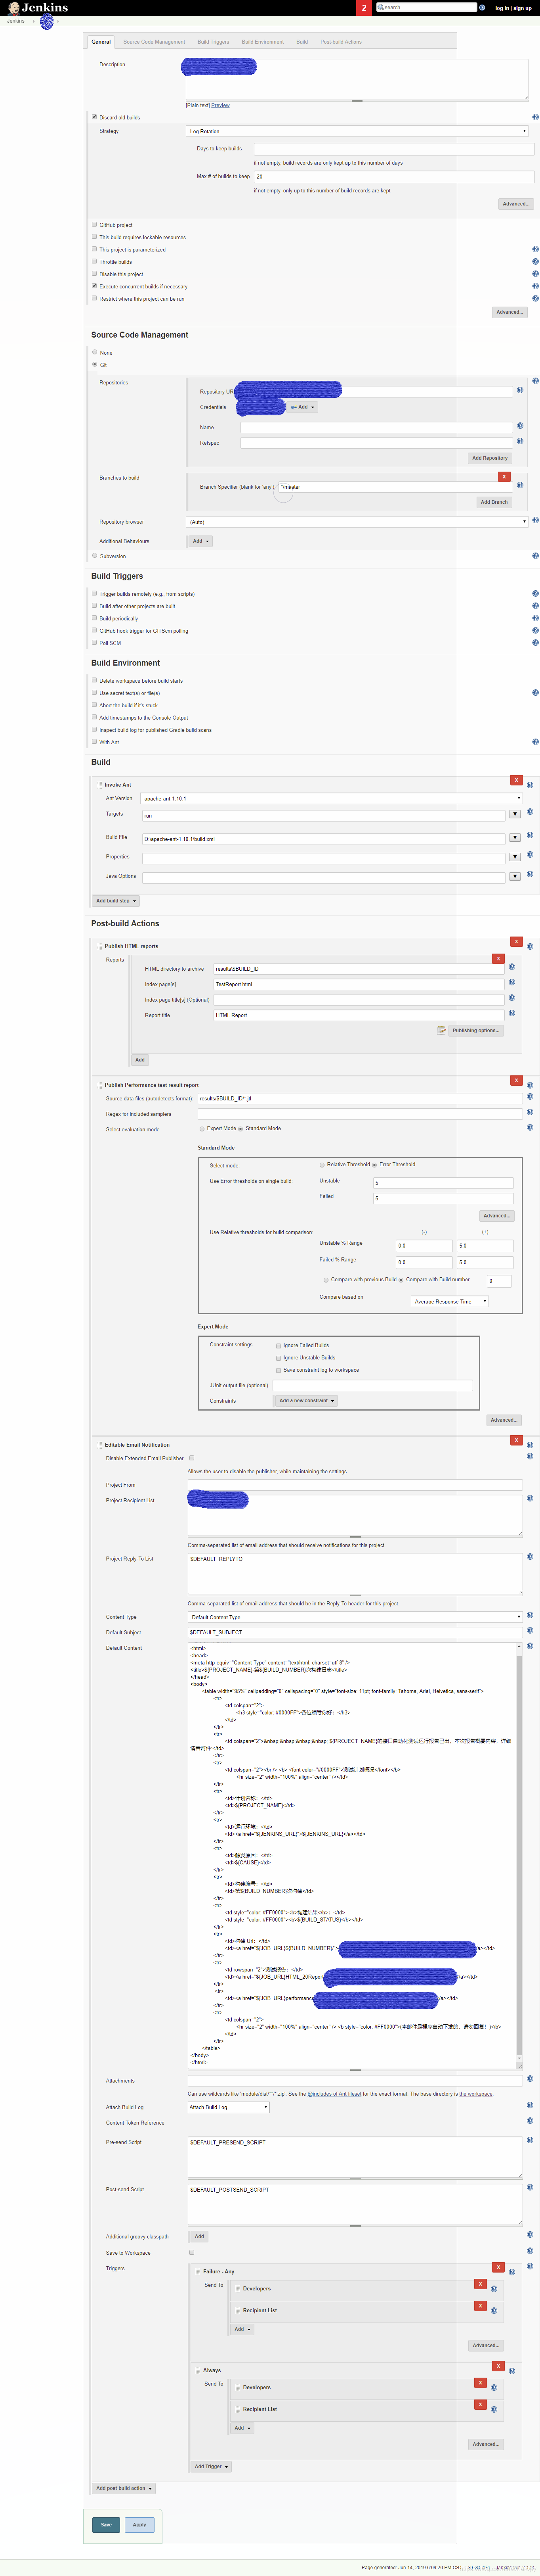The width and height of the screenshot is (540, 2576).
Task: Click the Jenkins logo in the header
Action: 38,7
